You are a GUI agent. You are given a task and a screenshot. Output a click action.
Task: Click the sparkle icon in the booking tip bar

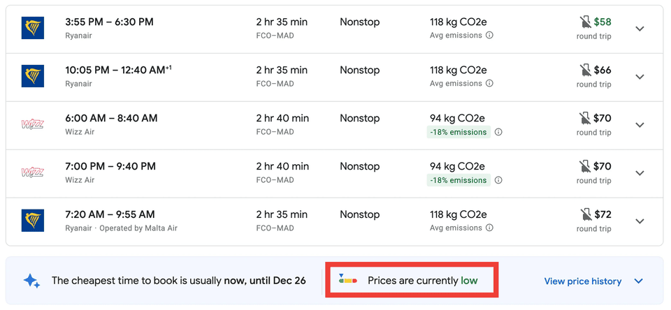(x=31, y=281)
